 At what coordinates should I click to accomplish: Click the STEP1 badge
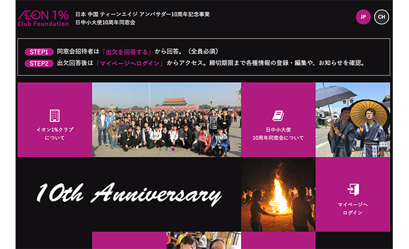coord(39,52)
